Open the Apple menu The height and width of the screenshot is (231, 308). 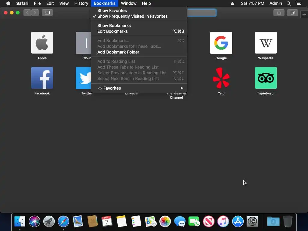point(8,3)
